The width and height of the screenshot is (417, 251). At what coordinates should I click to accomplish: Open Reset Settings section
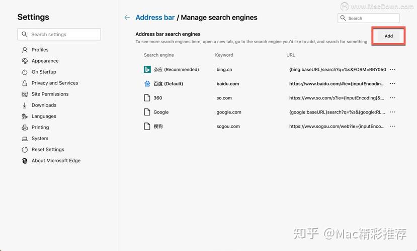[x=48, y=150]
